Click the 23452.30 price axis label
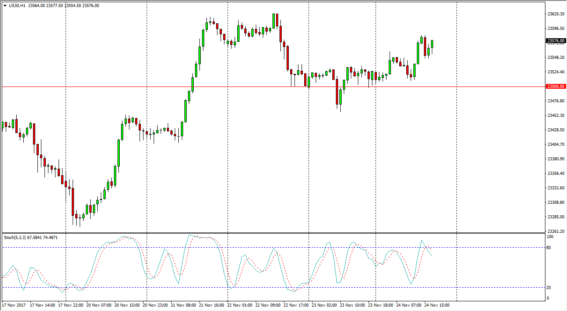 pyautogui.click(x=556, y=116)
